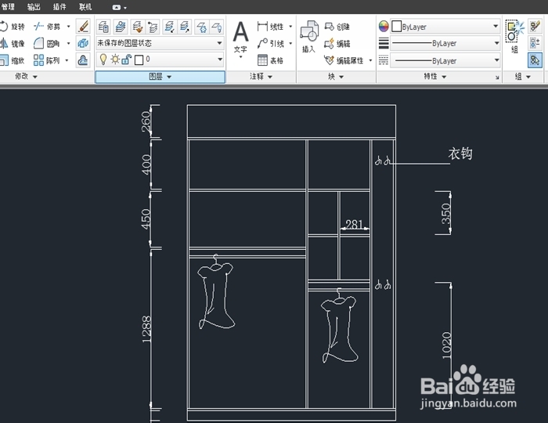This screenshot has width=548, height=423.
Task: Click the Layer Previous icon
Action: click(x=153, y=27)
